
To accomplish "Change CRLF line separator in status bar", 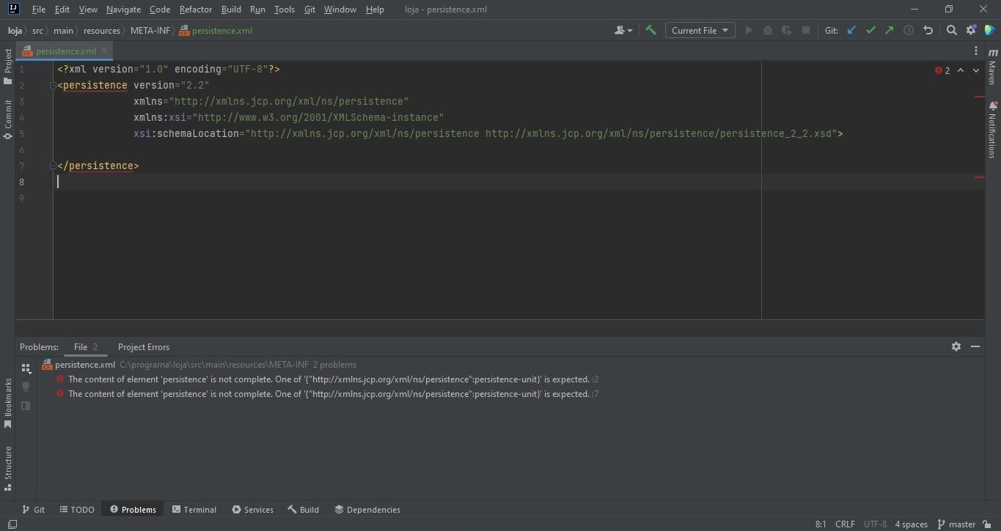I will click(x=845, y=524).
